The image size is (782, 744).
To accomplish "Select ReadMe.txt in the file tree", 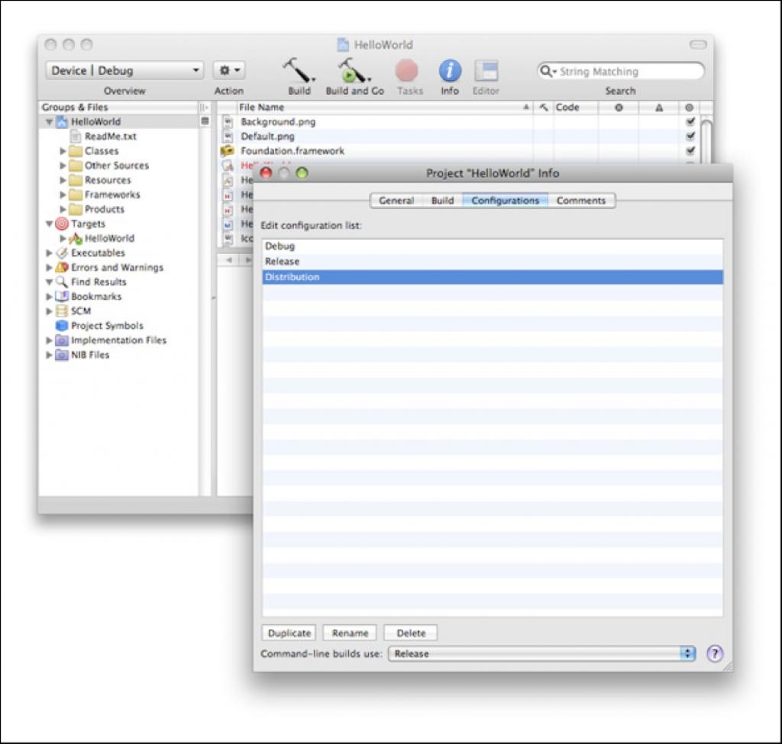I will (x=110, y=136).
